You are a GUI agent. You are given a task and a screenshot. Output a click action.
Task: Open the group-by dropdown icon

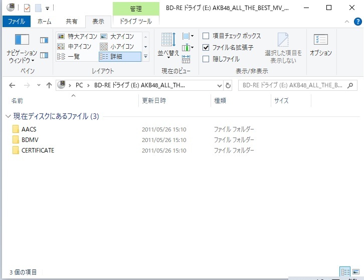point(188,36)
